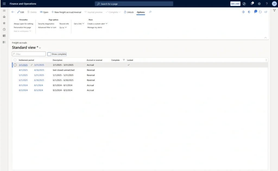Screen dimensions: 278x171
Task: Click the Unlock button
Action: click(x=128, y=12)
